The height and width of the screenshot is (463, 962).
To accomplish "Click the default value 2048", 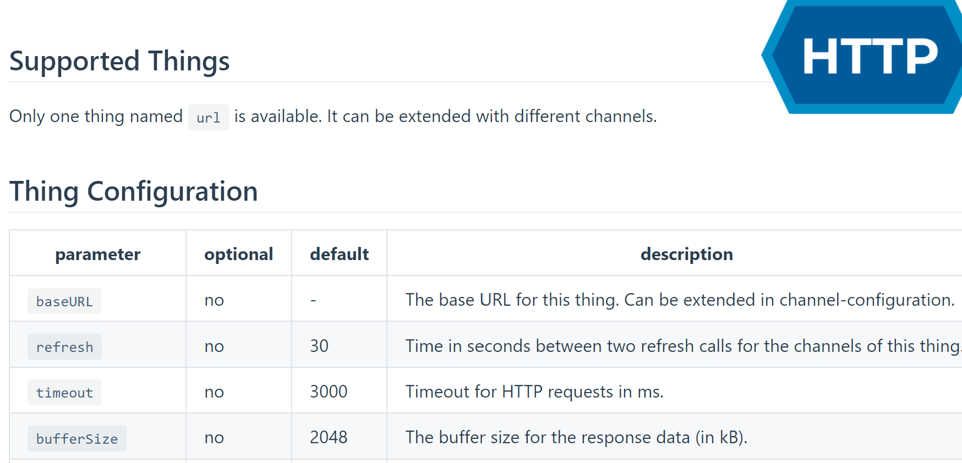I will [x=329, y=437].
